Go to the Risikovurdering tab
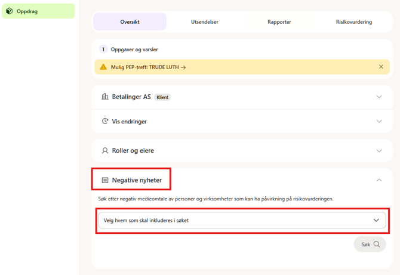This screenshot has height=275, width=400. point(354,22)
